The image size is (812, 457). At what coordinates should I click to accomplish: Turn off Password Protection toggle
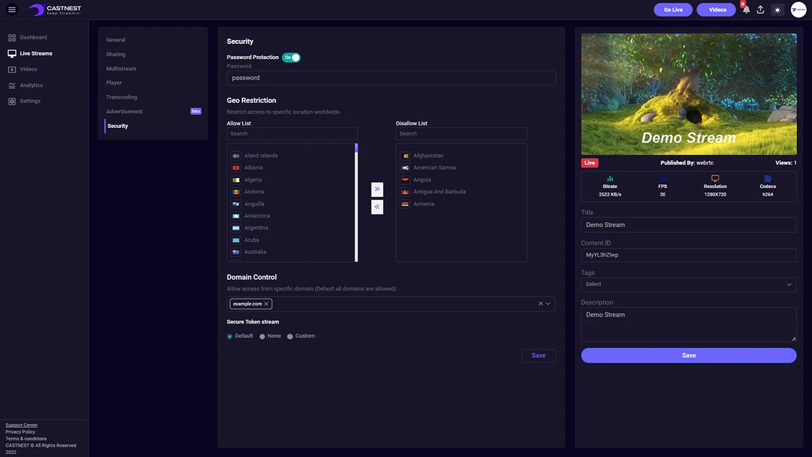click(291, 58)
